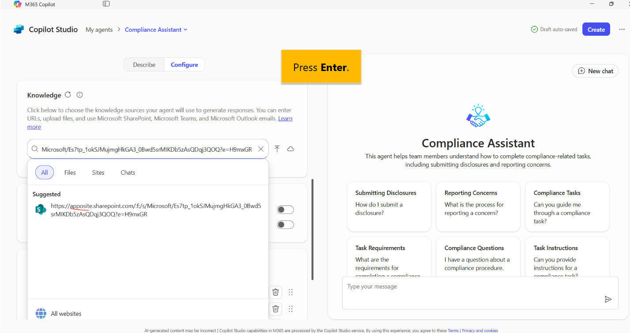This screenshot has height=333, width=630.
Task: Click the Compliance Assistant handshake icon
Action: click(x=478, y=116)
